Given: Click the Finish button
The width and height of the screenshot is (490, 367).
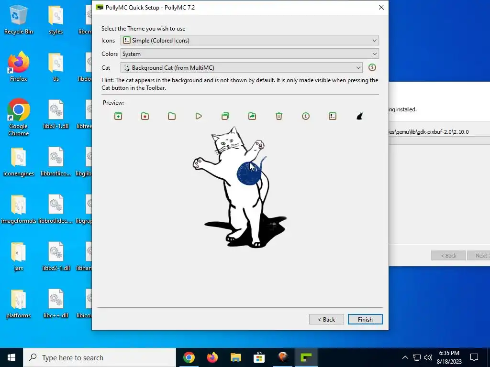Looking at the screenshot, I should click(365, 319).
